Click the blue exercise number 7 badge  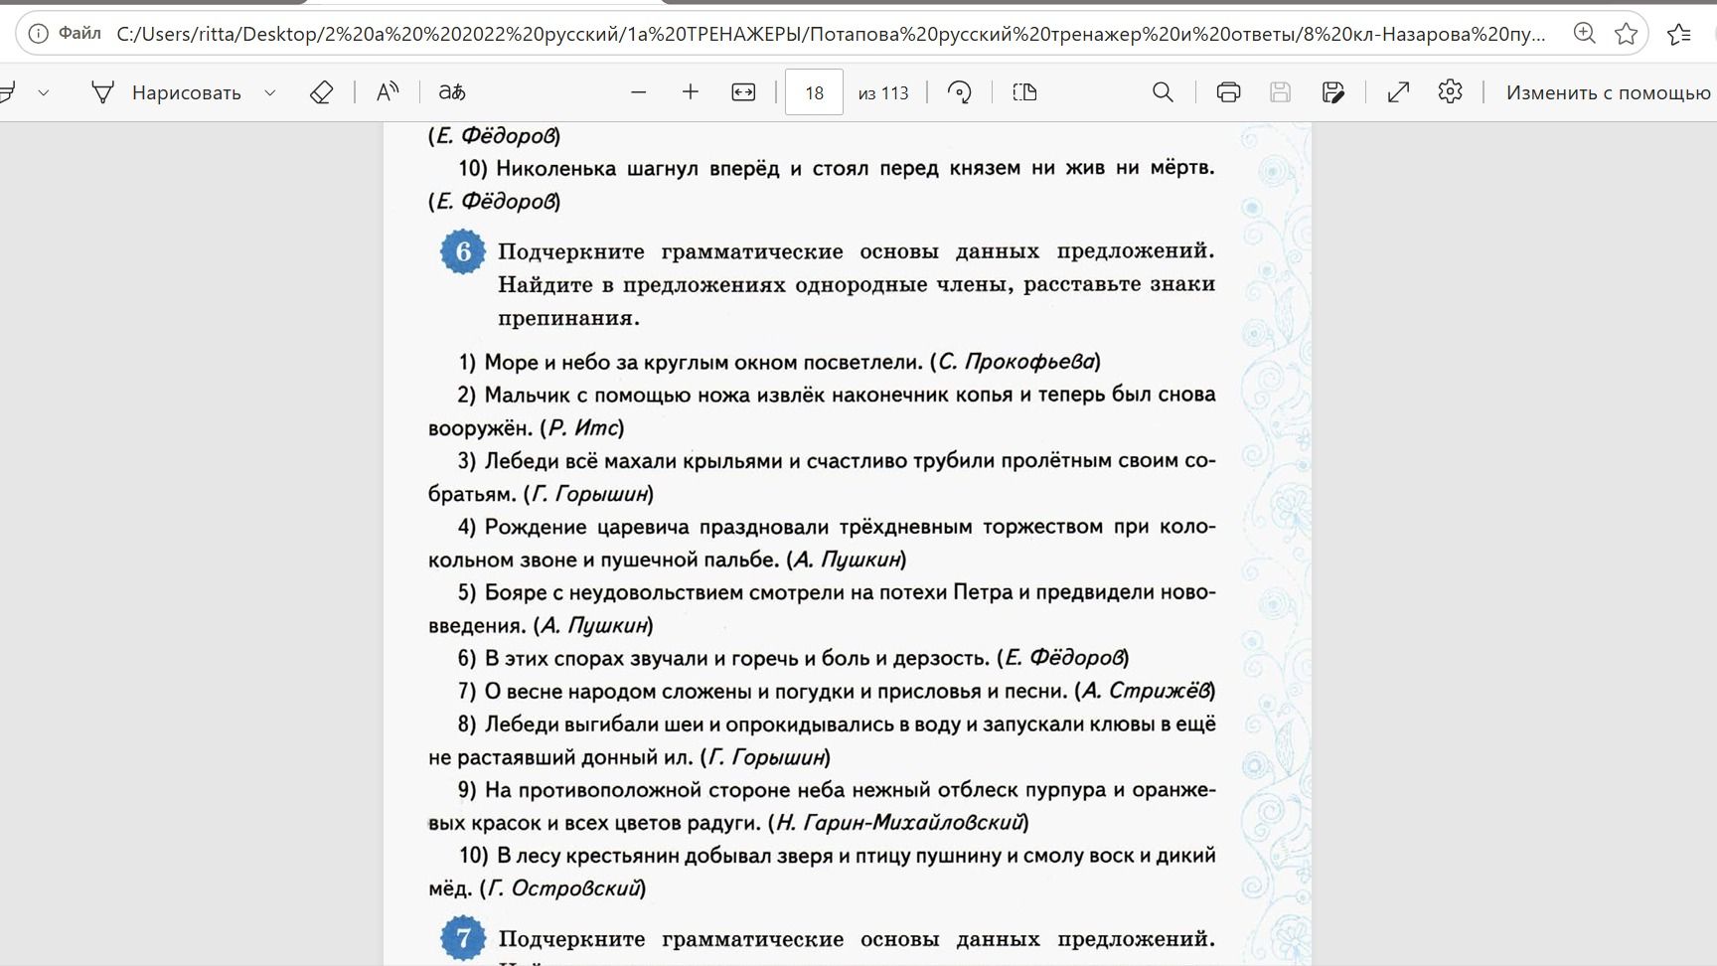pos(463,938)
